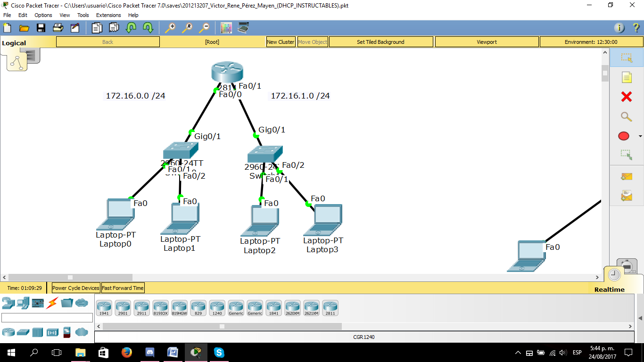Open the Edit menu
The width and height of the screenshot is (644, 362).
pos(23,15)
